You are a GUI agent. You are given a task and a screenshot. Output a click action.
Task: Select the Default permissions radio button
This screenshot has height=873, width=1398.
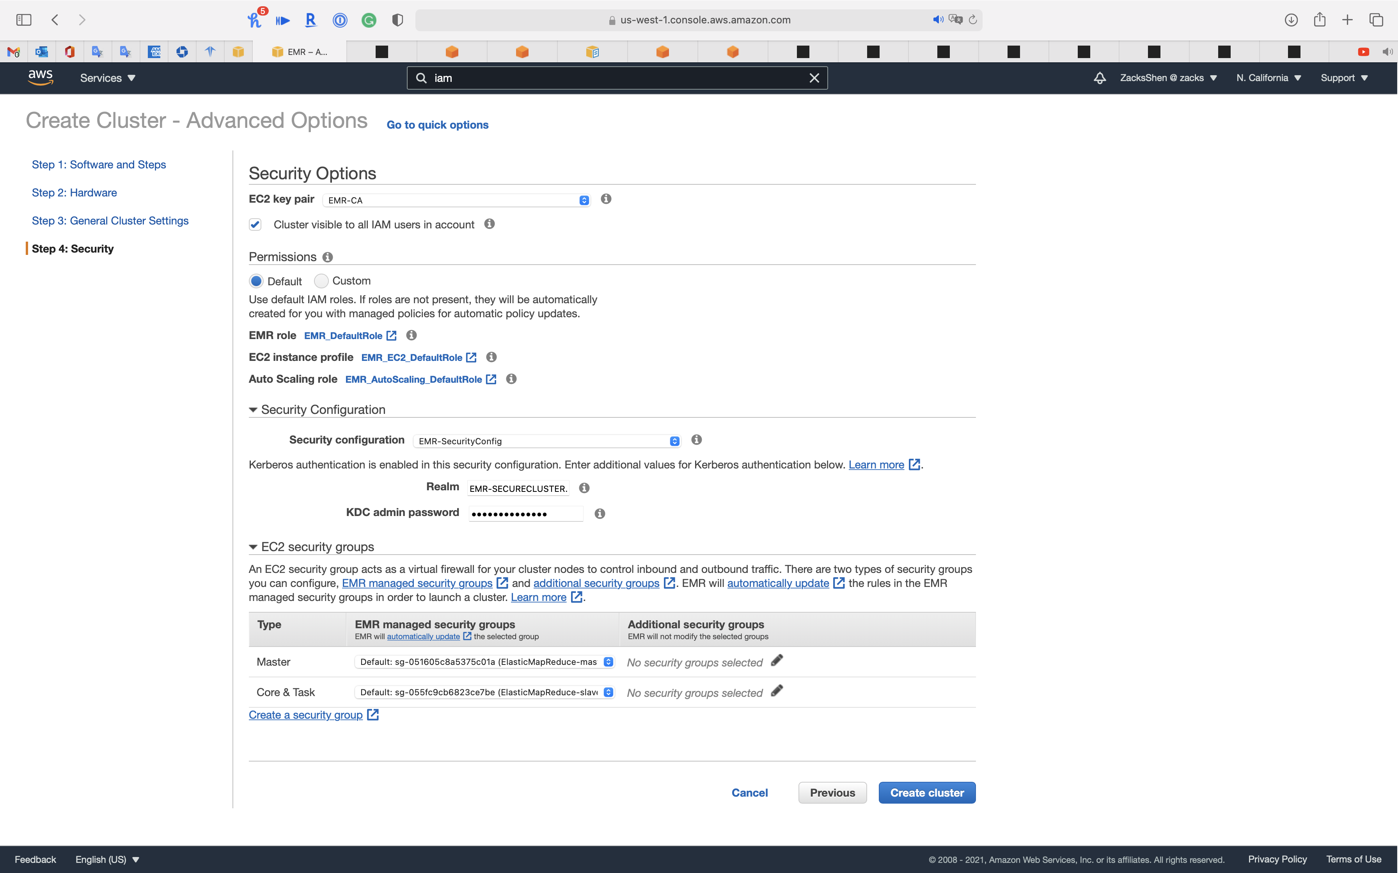click(x=256, y=281)
